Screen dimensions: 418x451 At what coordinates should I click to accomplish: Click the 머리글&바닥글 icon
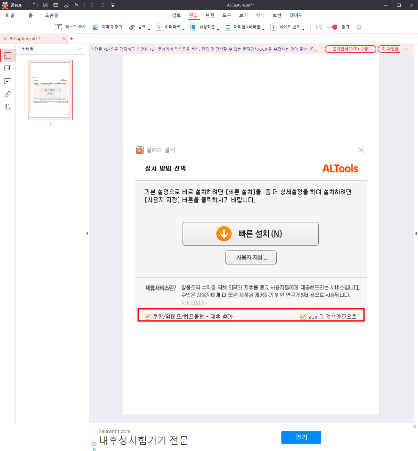(228, 27)
